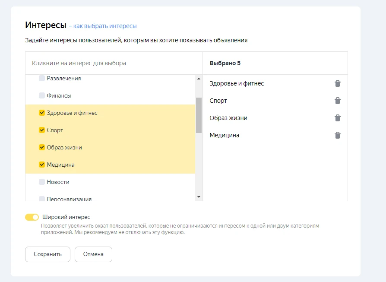
Task: Click the Развлечения row label
Action: pyautogui.click(x=64, y=78)
